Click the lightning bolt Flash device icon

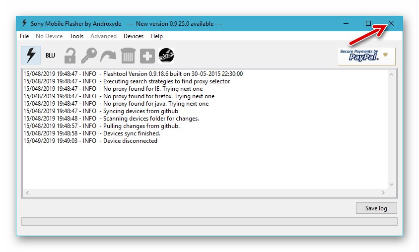tap(31, 55)
